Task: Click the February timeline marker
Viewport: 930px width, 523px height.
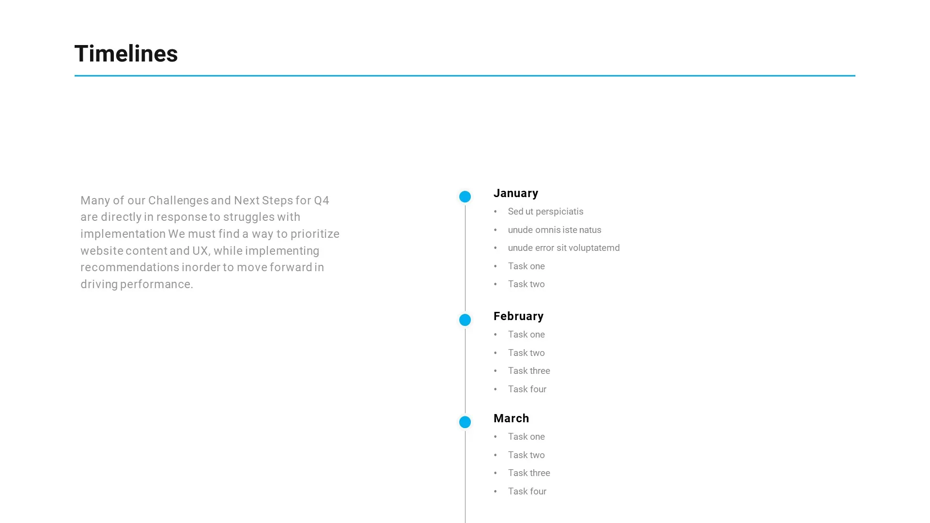Action: (x=465, y=319)
